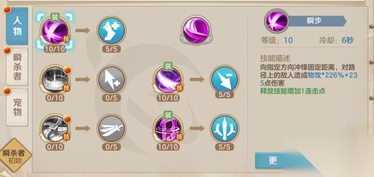The image size is (374, 177).
Task: Toggle the 装 badge on purple slash skill
Action: [168, 66]
